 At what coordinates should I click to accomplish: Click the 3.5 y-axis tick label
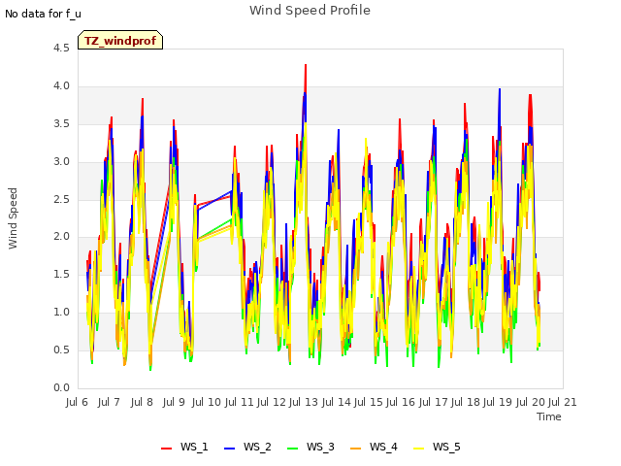click(61, 123)
